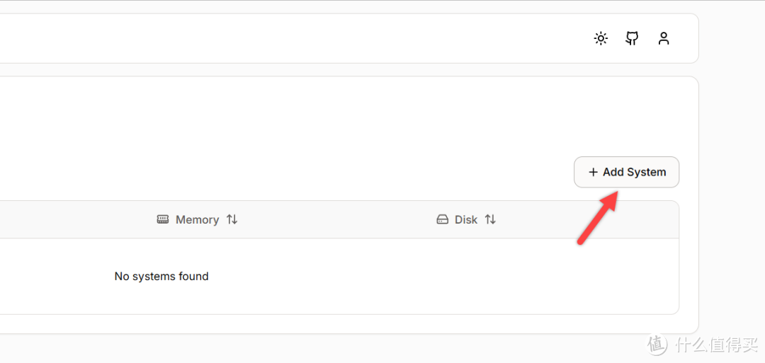Click the empty page margin right of the card

[733, 177]
